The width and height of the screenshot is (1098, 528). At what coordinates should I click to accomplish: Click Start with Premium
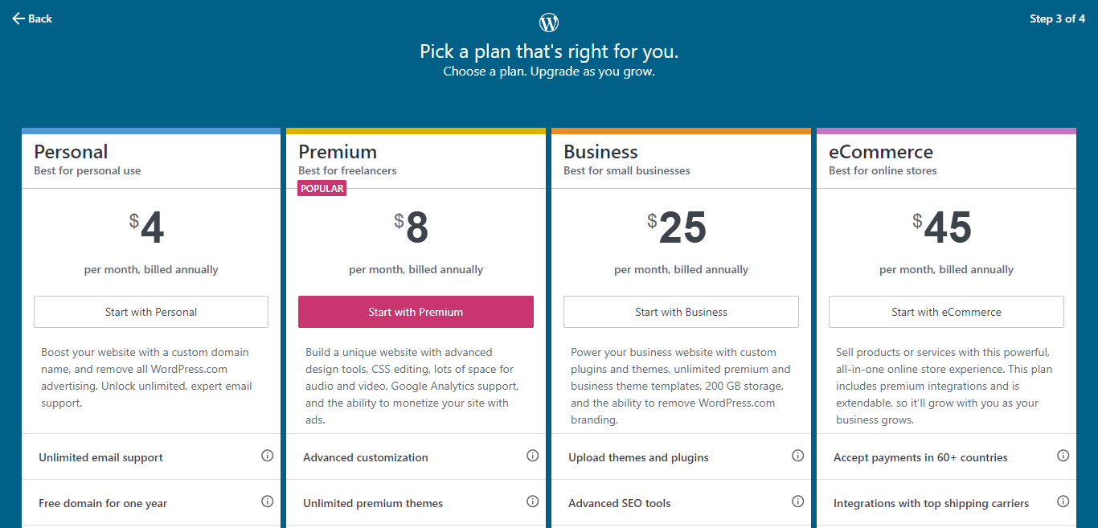pos(416,312)
